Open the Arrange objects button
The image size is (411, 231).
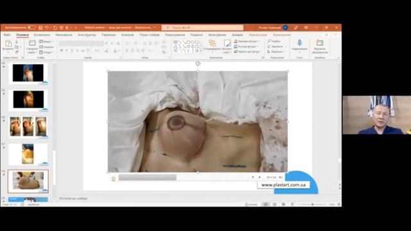213,46
